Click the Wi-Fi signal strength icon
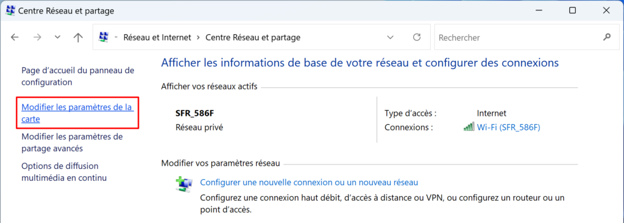 pos(469,127)
